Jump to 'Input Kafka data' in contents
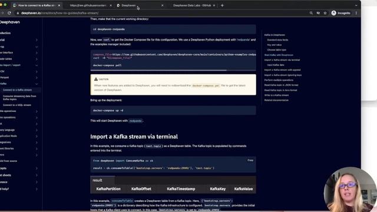 coord(276,65)
